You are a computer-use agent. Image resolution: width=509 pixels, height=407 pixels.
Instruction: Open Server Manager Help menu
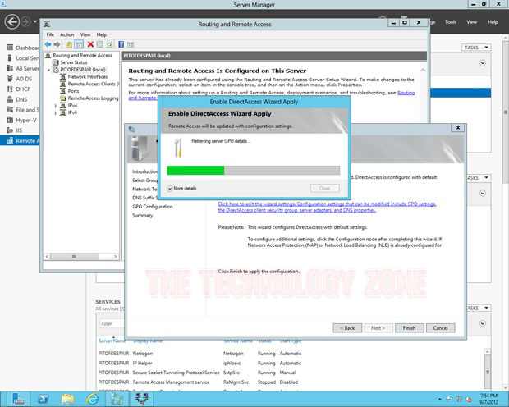point(493,22)
